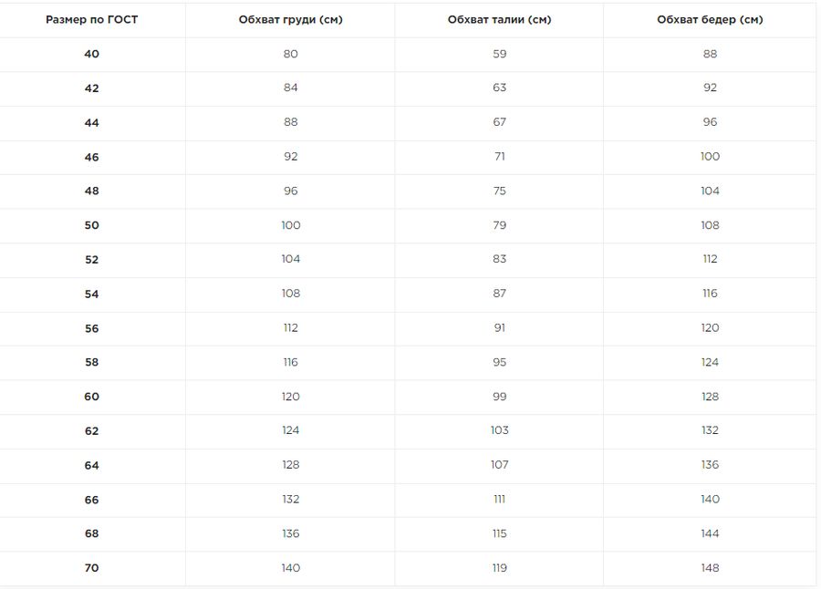Select size 42 row label
This screenshot has height=589, width=821.
tap(91, 88)
